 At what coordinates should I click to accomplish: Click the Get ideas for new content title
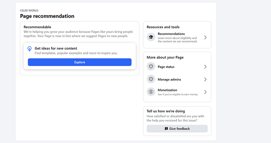click(x=56, y=48)
